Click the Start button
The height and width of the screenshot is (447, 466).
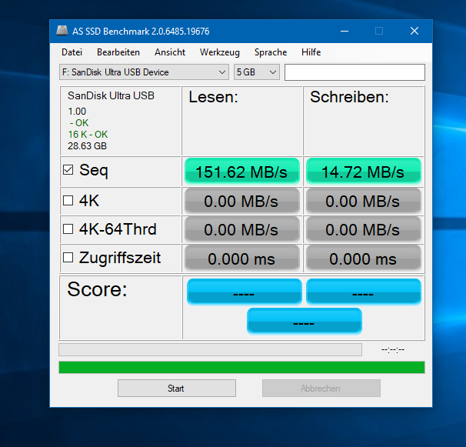point(177,388)
